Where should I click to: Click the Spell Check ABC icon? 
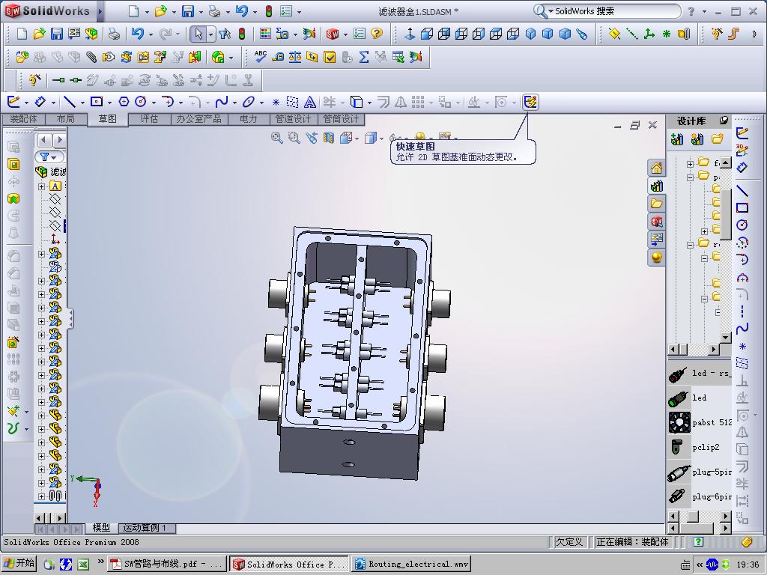click(261, 57)
